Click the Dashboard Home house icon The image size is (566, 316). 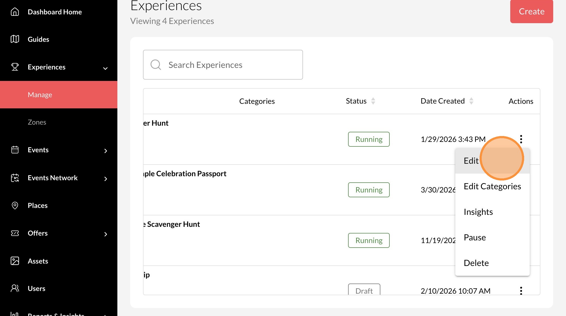pos(15,12)
